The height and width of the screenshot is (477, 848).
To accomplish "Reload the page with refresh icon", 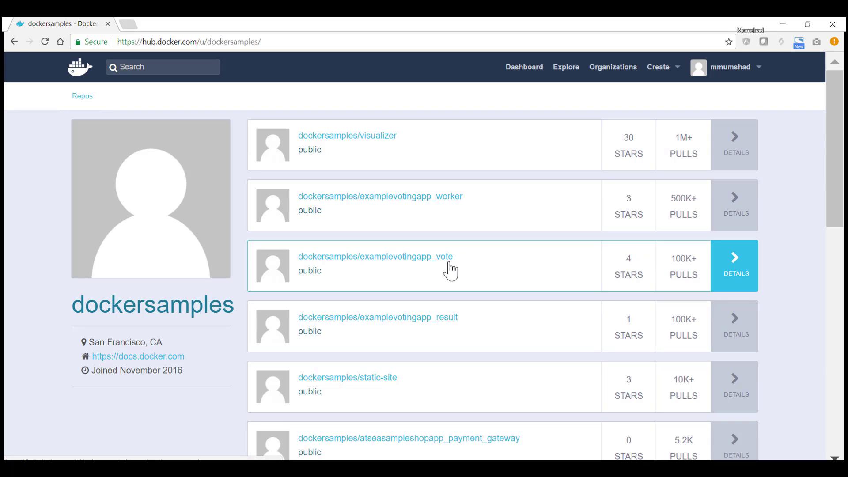I will click(x=45, y=42).
